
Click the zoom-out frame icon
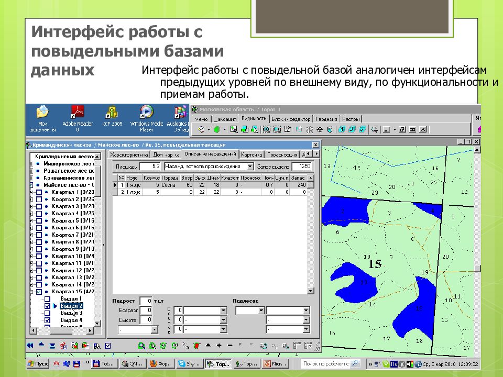click(277, 129)
